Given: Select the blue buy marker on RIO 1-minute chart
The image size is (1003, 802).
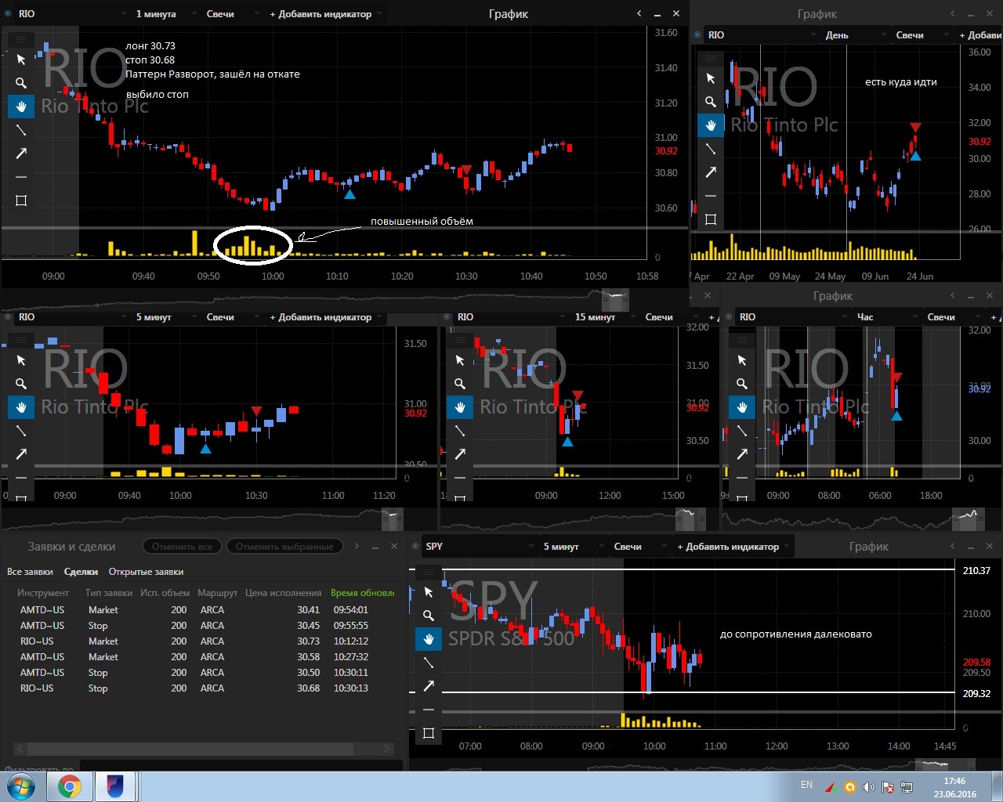Looking at the screenshot, I should (349, 193).
